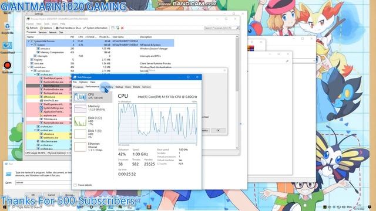This screenshot has height=211, width=376.
Task: Switch to App history tab
Action: click(x=107, y=87)
